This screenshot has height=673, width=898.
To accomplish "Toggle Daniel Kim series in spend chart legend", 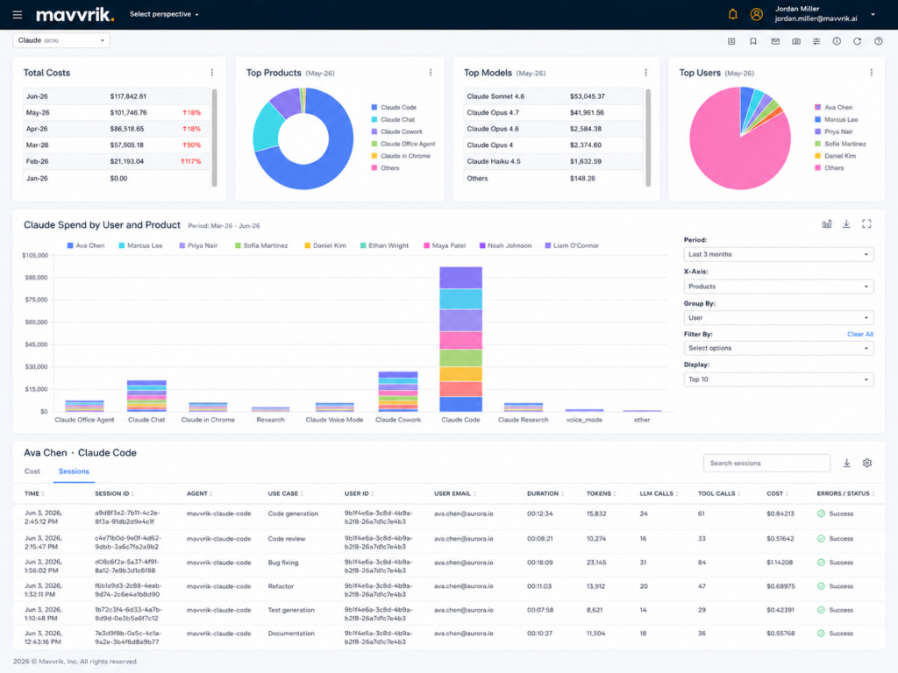I will click(x=325, y=245).
